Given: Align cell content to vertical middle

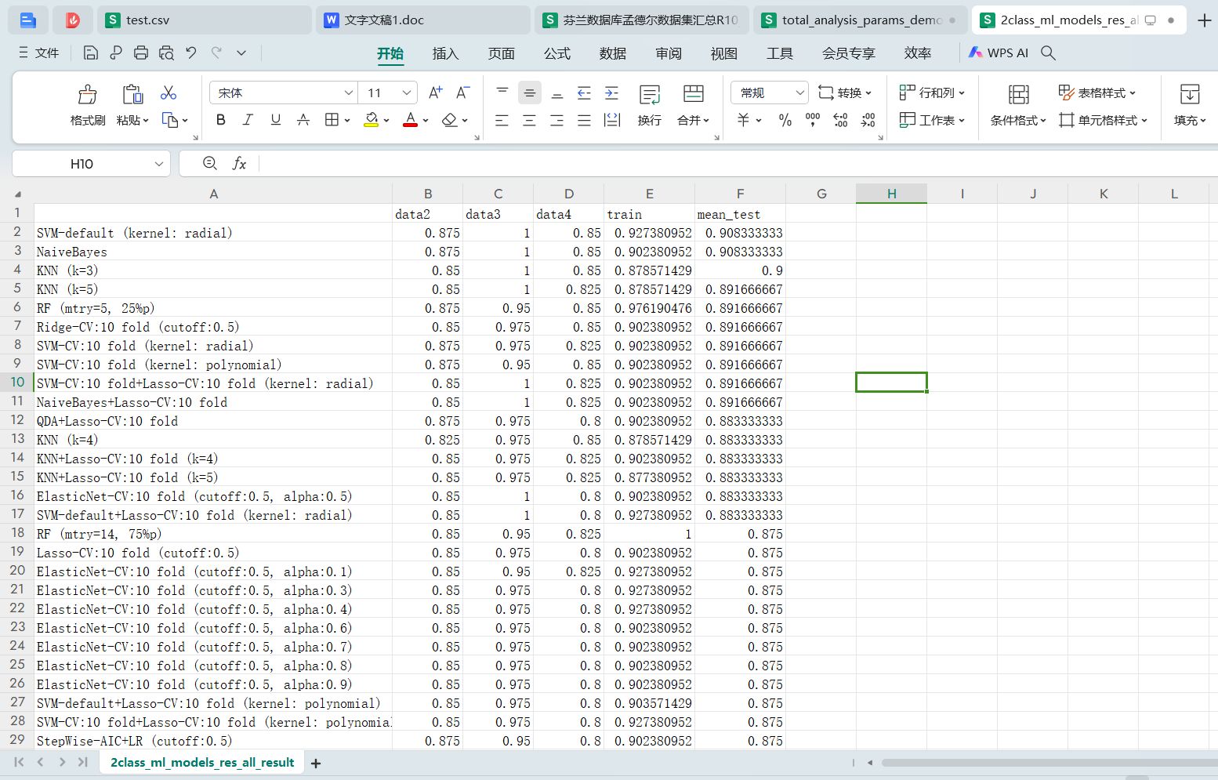Looking at the screenshot, I should tap(530, 93).
